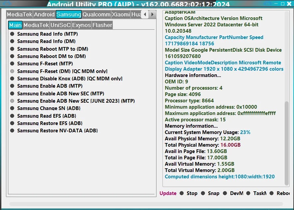Choose Samsung Reboot DM to (DM)
294x210 pixels.
[x=48, y=56]
